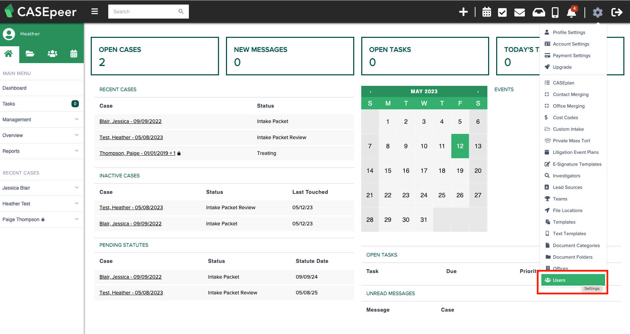Click the CASEpeer logo
Image resolution: width=630 pixels, height=334 pixels.
(x=40, y=12)
